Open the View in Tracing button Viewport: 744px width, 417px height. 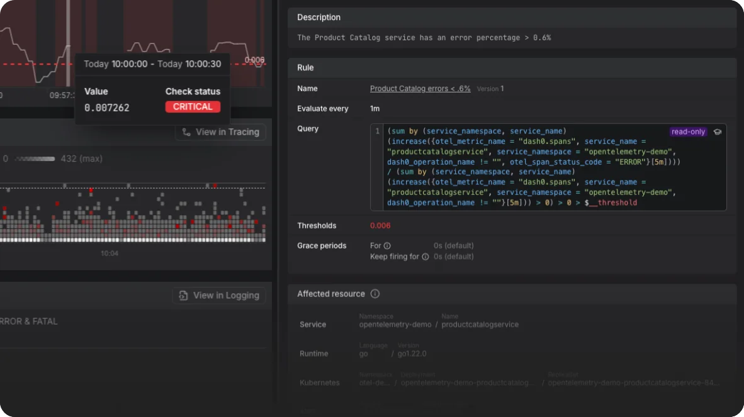point(221,132)
